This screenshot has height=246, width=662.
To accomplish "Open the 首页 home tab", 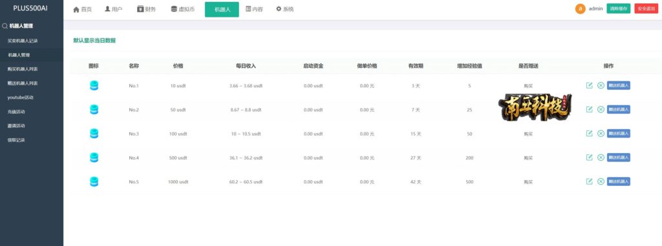I will (82, 9).
